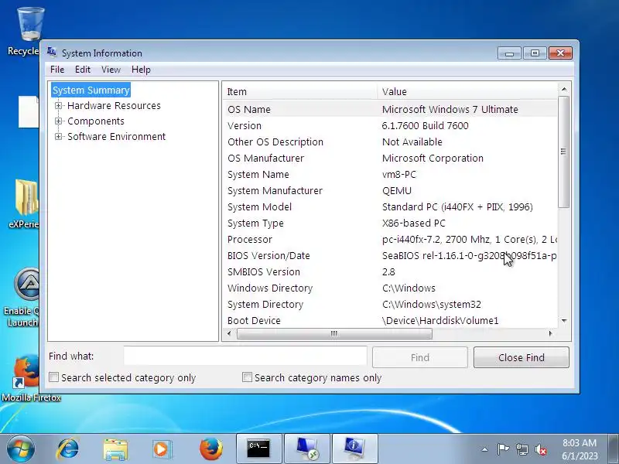Open the Windows Start menu
This screenshot has height=464, width=619.
tap(21, 449)
